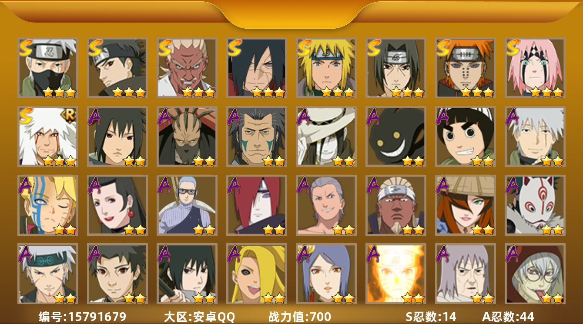583x324 pixels.
Task: Select the masked silver-haired S-rank ninja portrait
Action: tap(48, 68)
